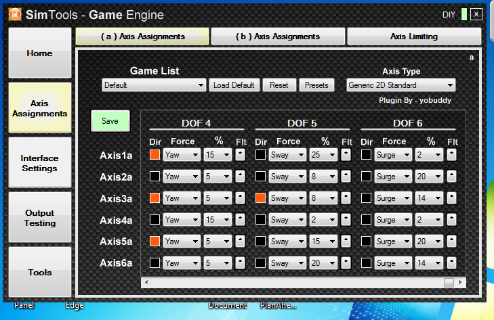Click the Panel desktop icon label

tap(24, 306)
